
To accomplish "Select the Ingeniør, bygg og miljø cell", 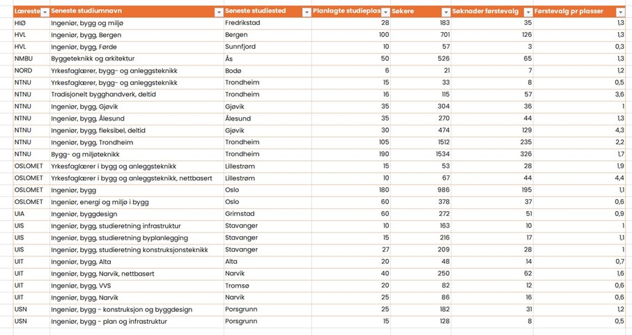I will click(137, 23).
